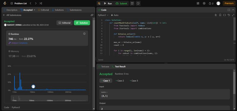Click the 'Accepted' heading in Test Result
The height and width of the screenshot is (111, 237).
coord(106,74)
